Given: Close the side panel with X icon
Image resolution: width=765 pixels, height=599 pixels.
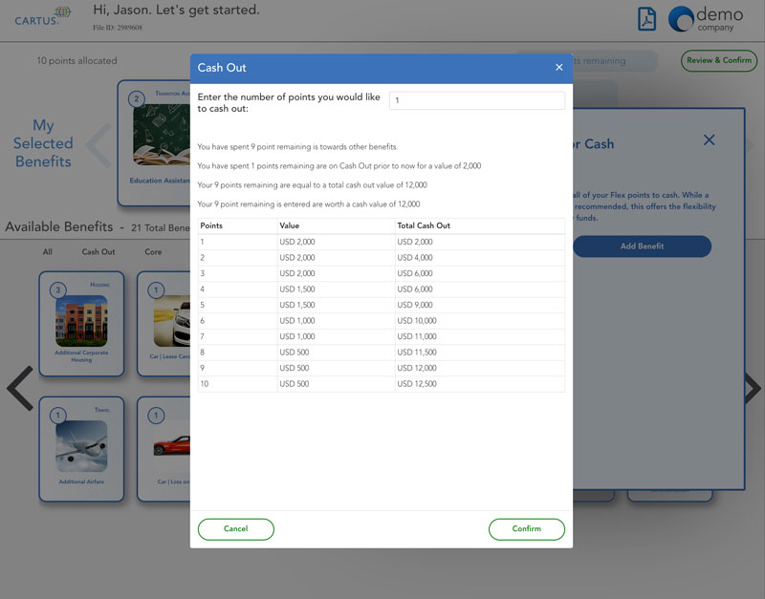Looking at the screenshot, I should point(709,140).
